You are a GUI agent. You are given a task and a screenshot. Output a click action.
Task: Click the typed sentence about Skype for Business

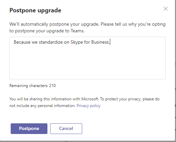(x=62, y=42)
